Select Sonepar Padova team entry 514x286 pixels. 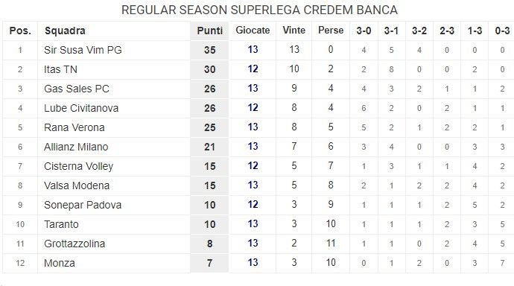click(x=83, y=205)
